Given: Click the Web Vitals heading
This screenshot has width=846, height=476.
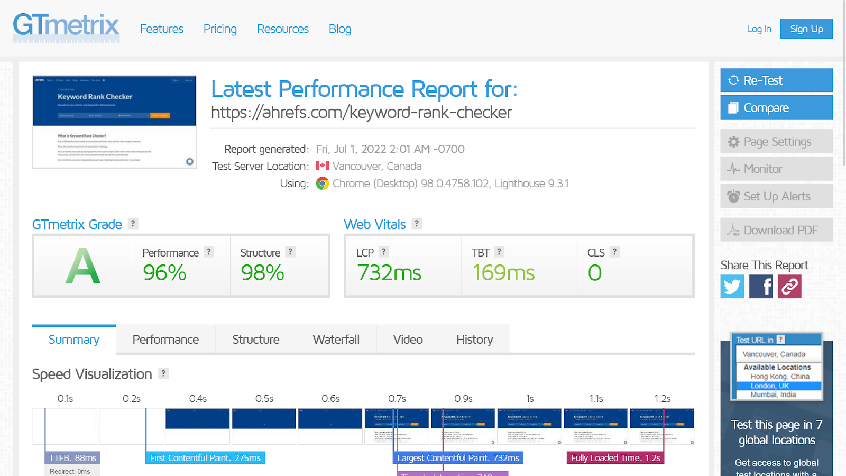Looking at the screenshot, I should 375,225.
